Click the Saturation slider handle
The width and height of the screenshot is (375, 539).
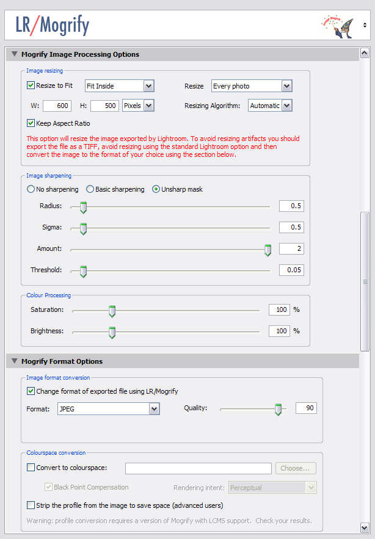tap(112, 311)
